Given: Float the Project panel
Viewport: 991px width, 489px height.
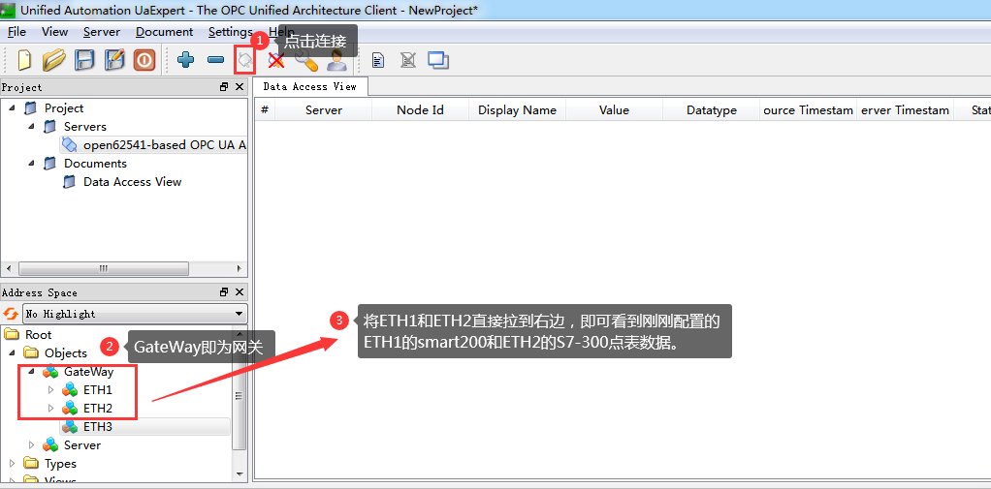Looking at the screenshot, I should [224, 87].
